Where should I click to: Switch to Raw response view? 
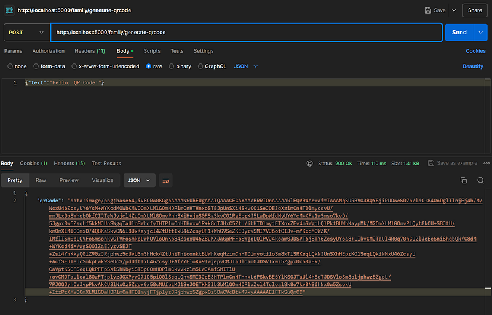click(x=41, y=180)
